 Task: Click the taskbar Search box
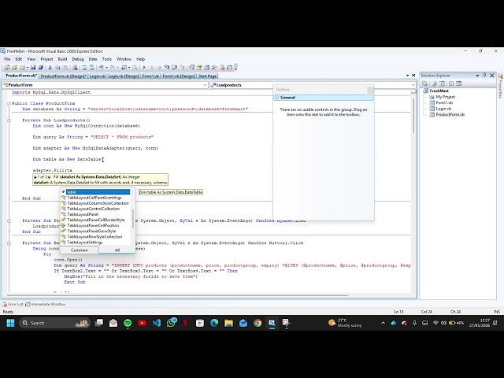coord(54,323)
